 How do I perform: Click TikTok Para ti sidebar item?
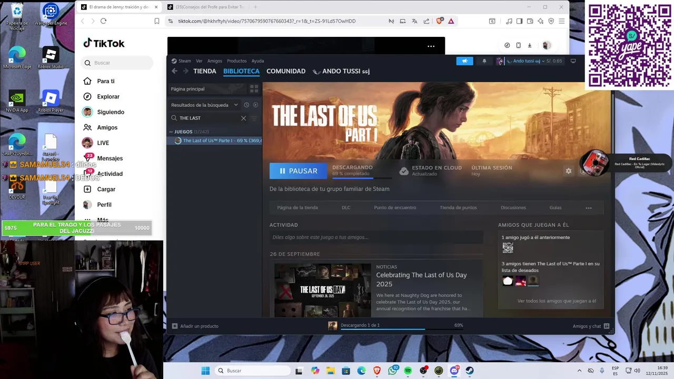[105, 81]
